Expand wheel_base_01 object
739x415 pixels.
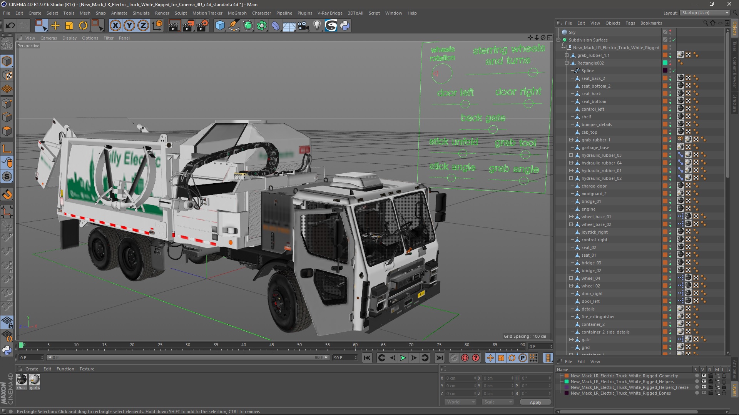point(571,217)
